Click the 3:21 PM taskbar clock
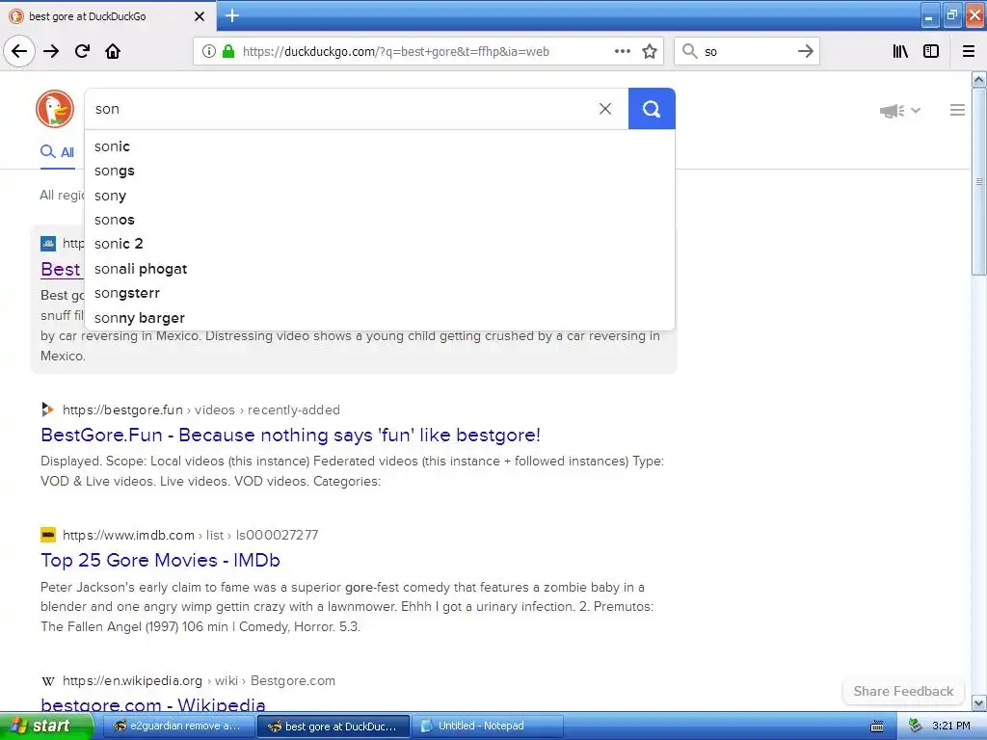This screenshot has height=740, width=987. 951,727
